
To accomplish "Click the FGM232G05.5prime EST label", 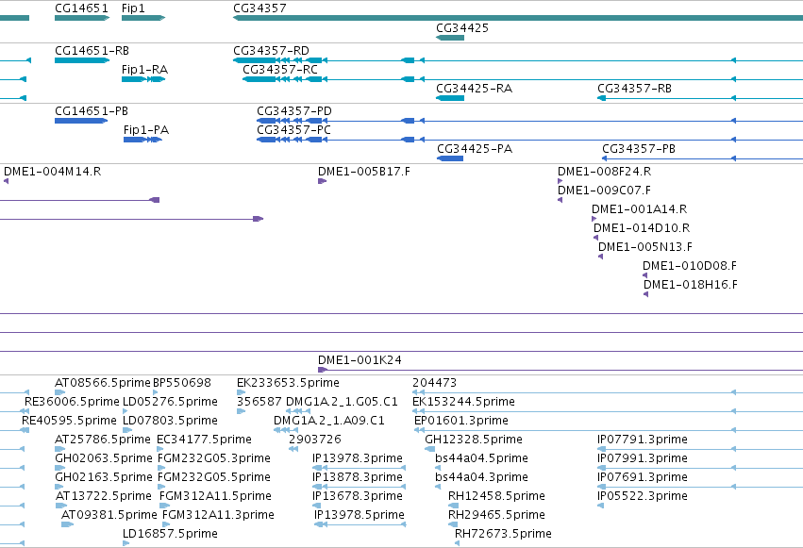I will (214, 477).
